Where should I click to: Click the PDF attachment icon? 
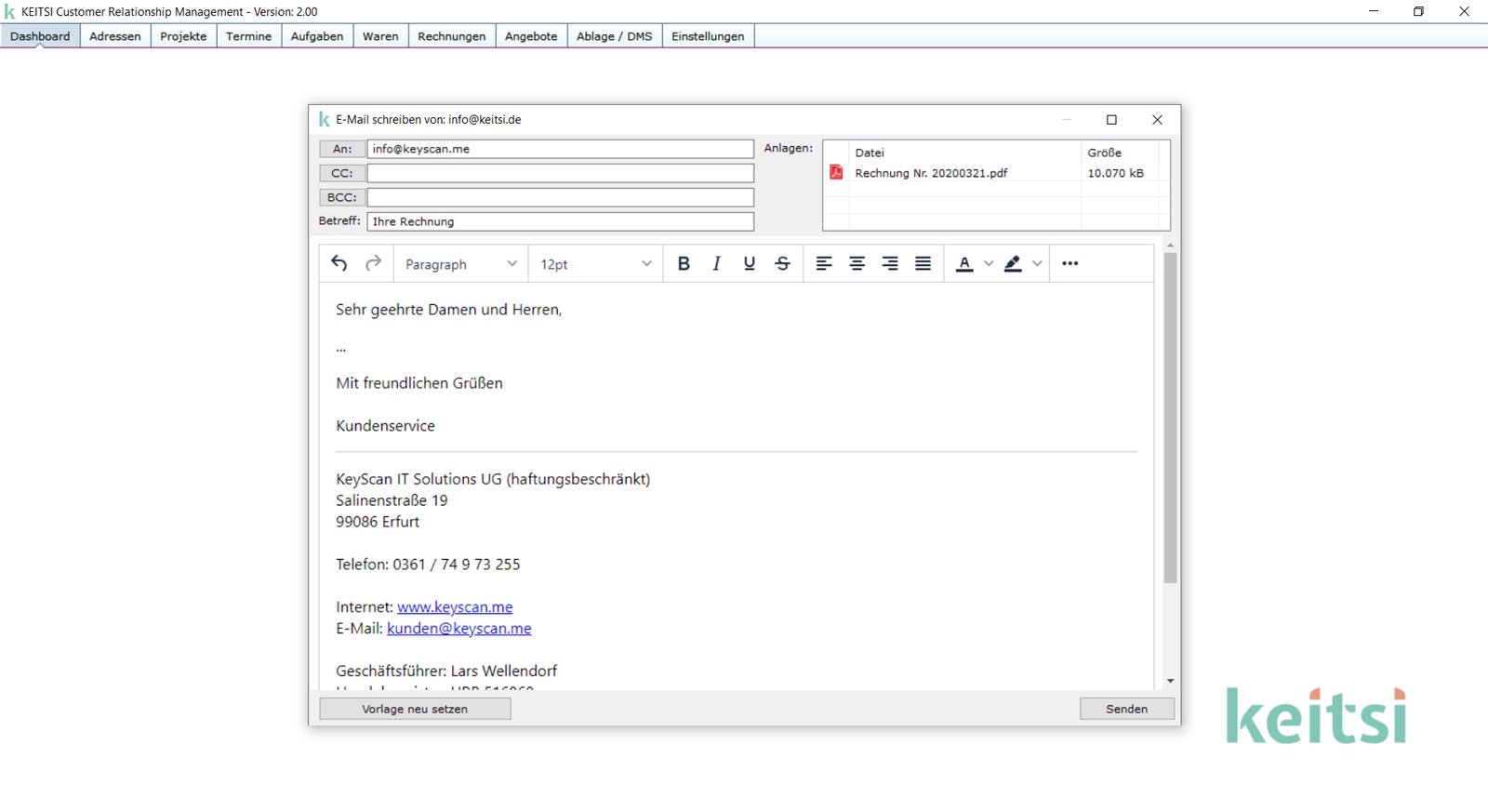[836, 173]
